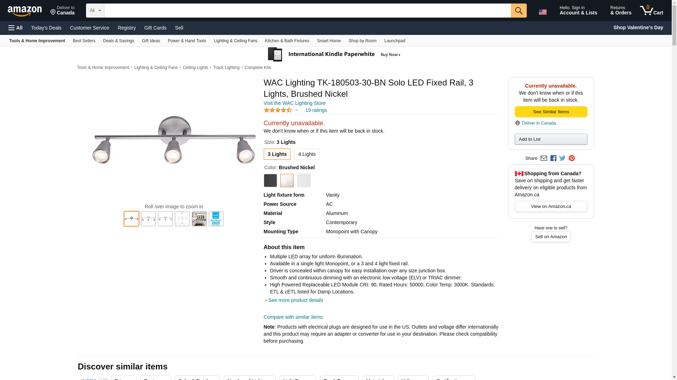The width and height of the screenshot is (677, 380).
Task: Click the Energy Star 2020 thumbnail
Action: [216, 219]
